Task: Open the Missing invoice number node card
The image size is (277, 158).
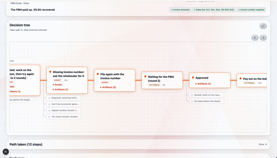Action: pos(67,80)
